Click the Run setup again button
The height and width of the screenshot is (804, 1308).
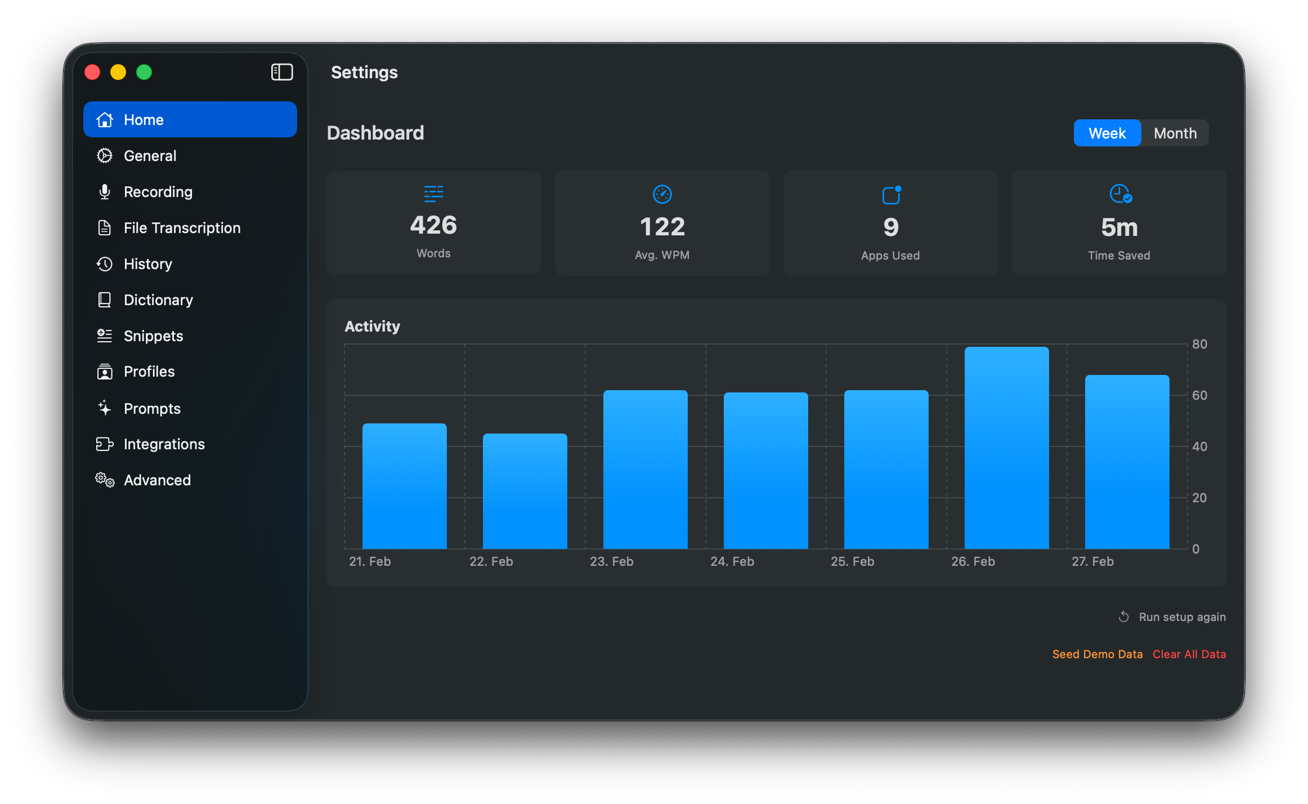click(x=1172, y=617)
